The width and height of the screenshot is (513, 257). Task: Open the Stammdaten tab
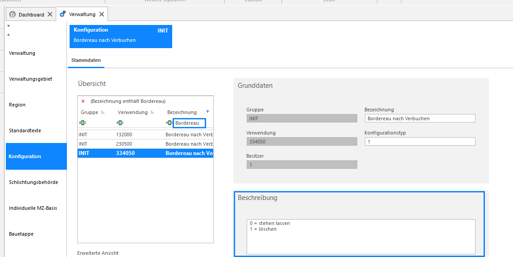pyautogui.click(x=86, y=60)
